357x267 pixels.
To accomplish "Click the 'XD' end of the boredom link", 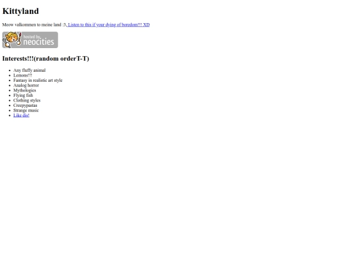I will point(146,24).
